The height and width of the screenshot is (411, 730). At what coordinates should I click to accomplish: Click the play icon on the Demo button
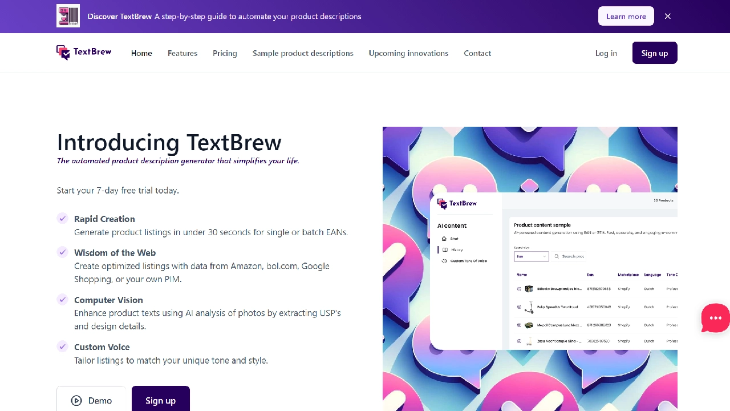coord(76,400)
